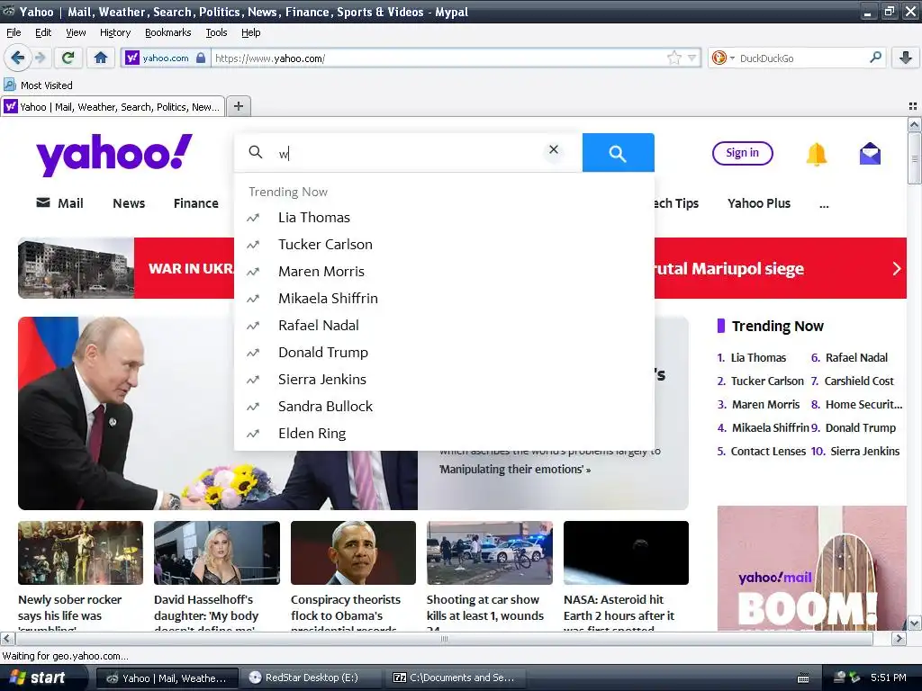The width and height of the screenshot is (922, 691).
Task: Open the sober rocker story thumbnail
Action: [80, 553]
